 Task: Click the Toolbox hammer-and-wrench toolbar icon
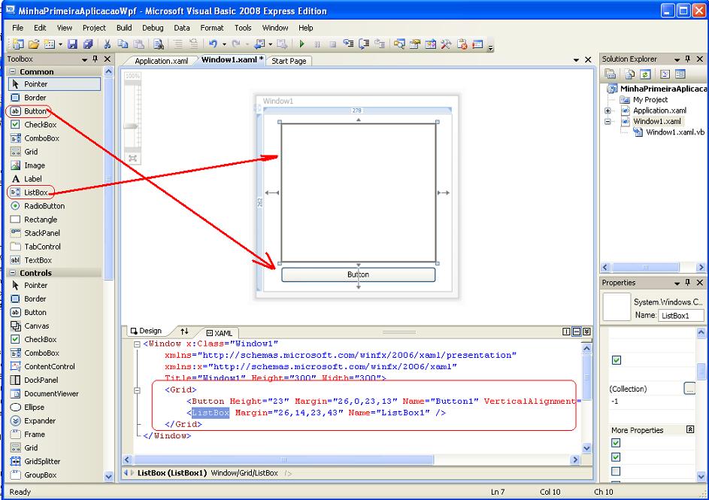446,44
